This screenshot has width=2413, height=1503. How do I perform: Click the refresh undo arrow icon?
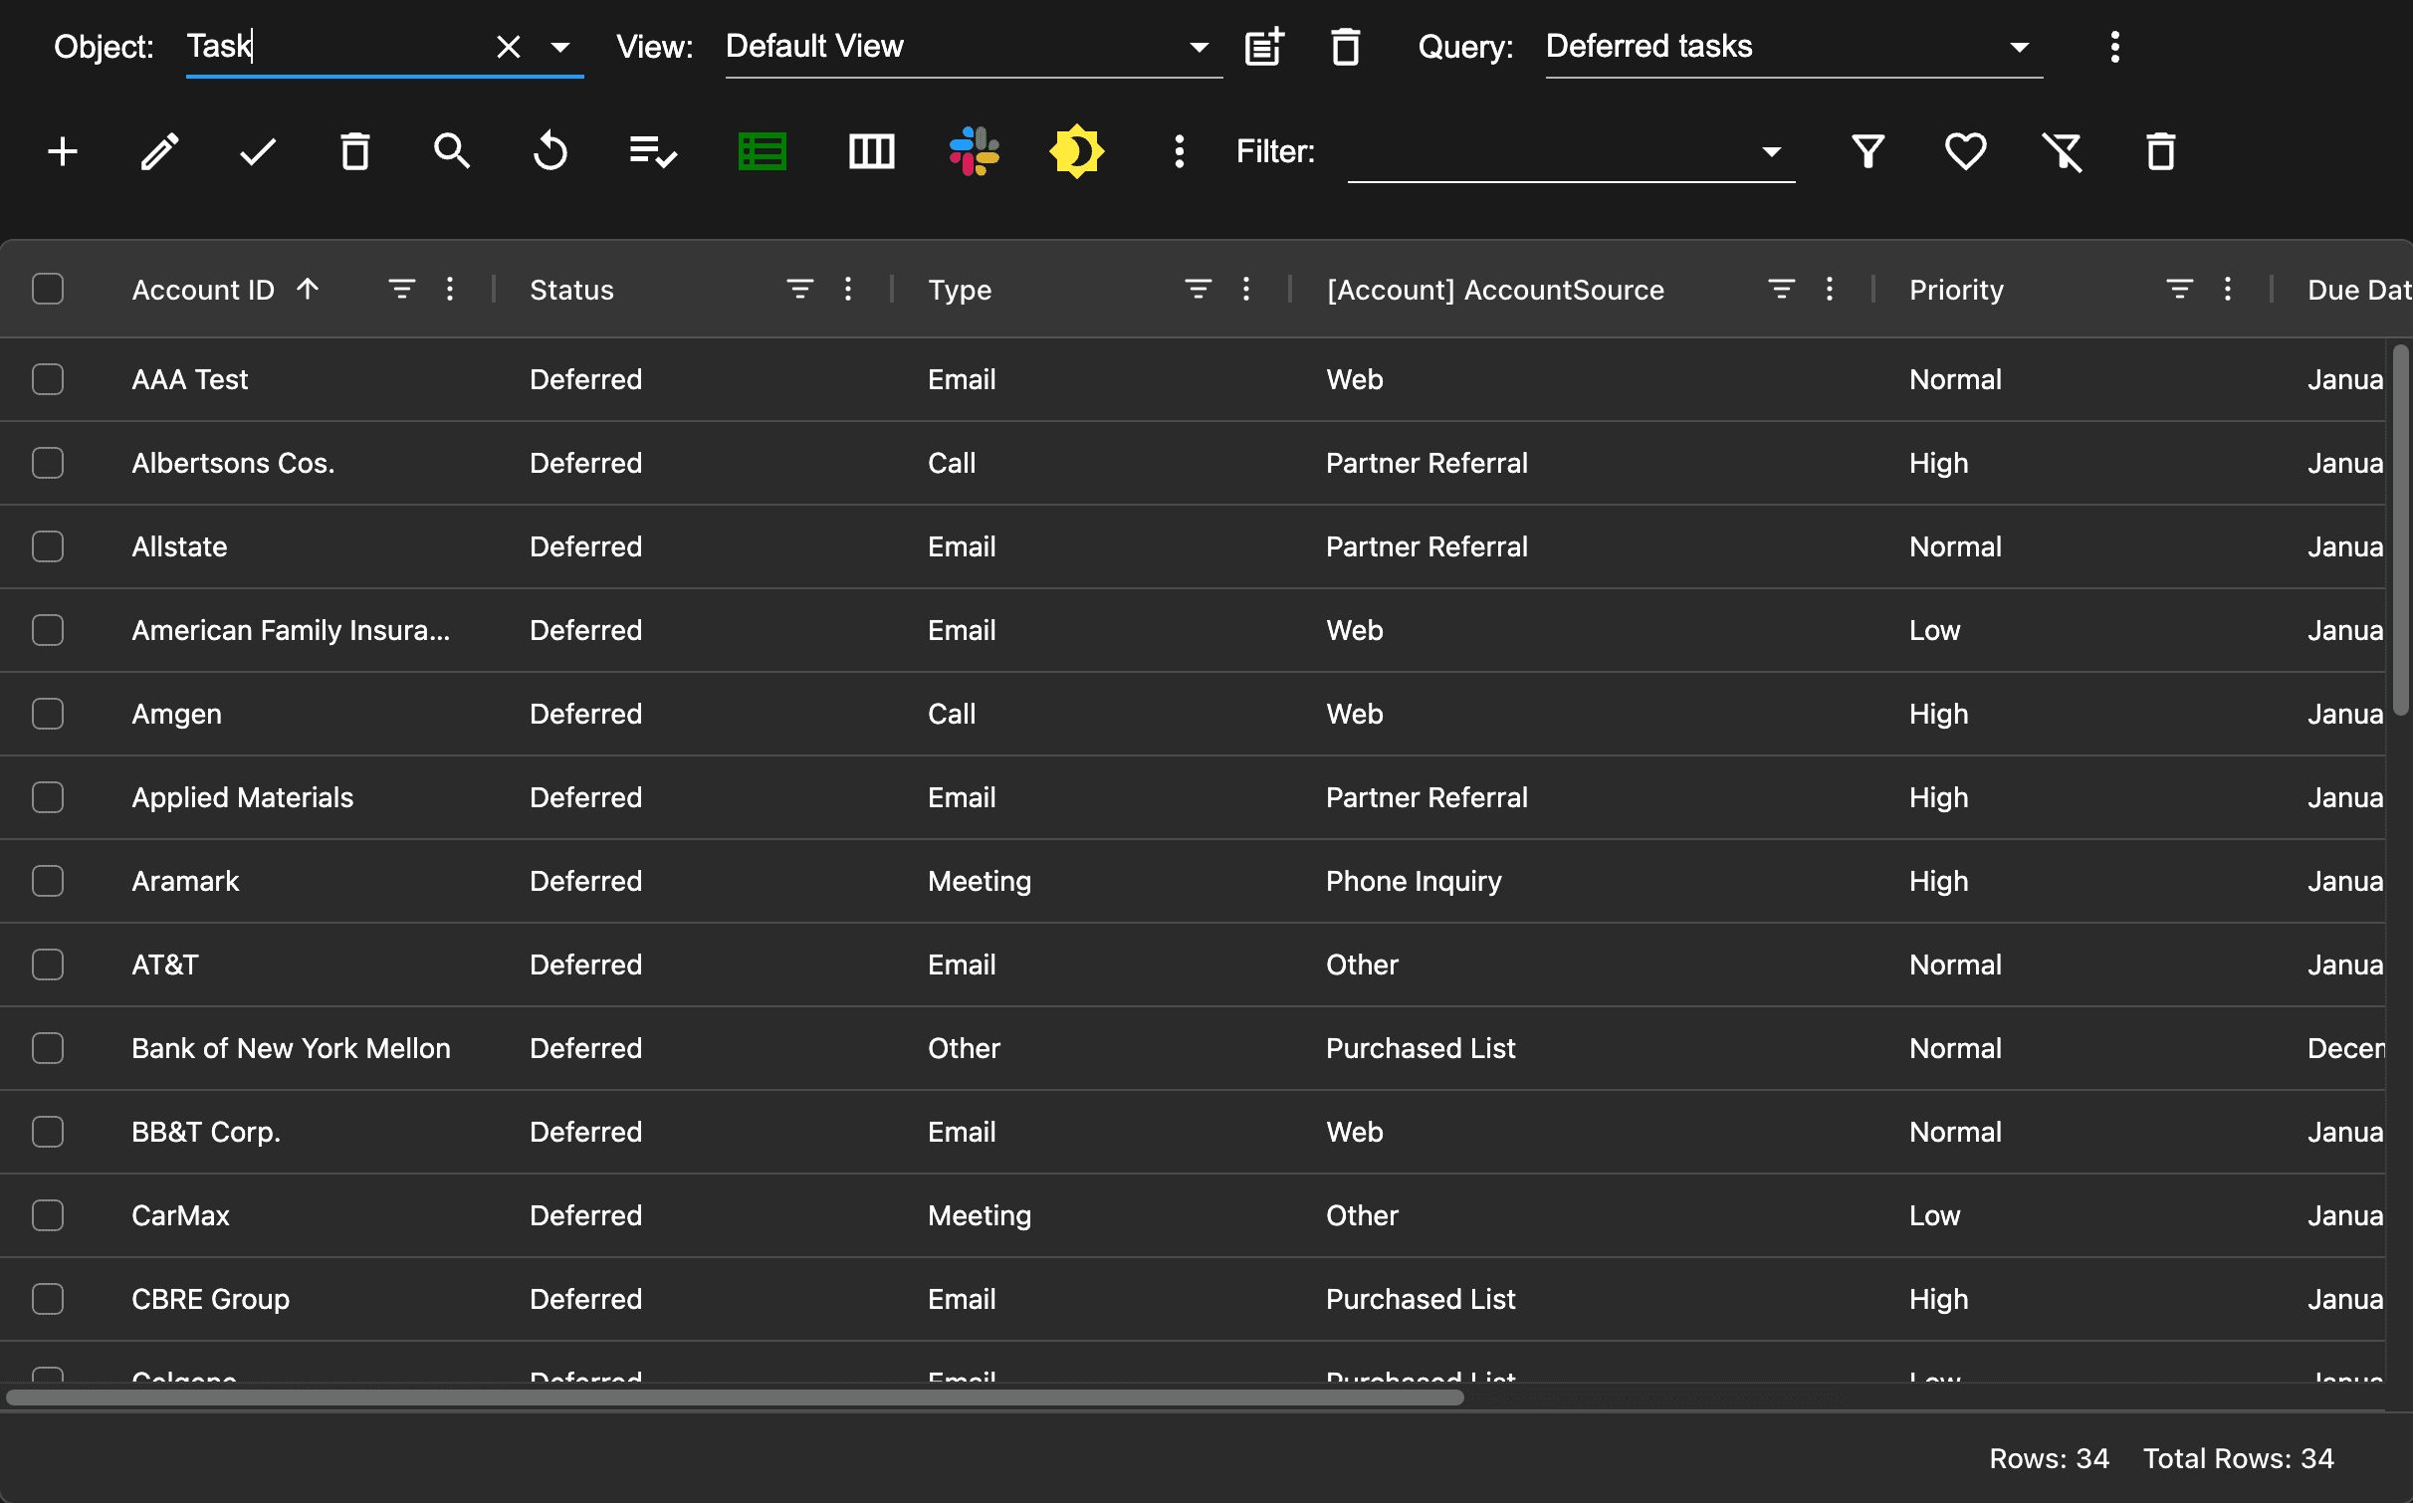tap(550, 152)
